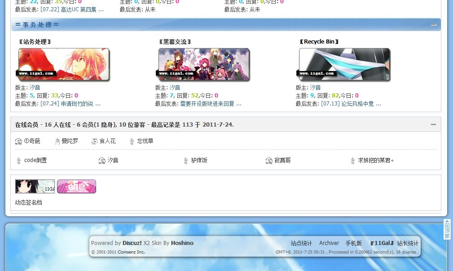The image size is (453, 271).
Task: Open online member 寂寞哥 profile
Action: tap(282, 160)
